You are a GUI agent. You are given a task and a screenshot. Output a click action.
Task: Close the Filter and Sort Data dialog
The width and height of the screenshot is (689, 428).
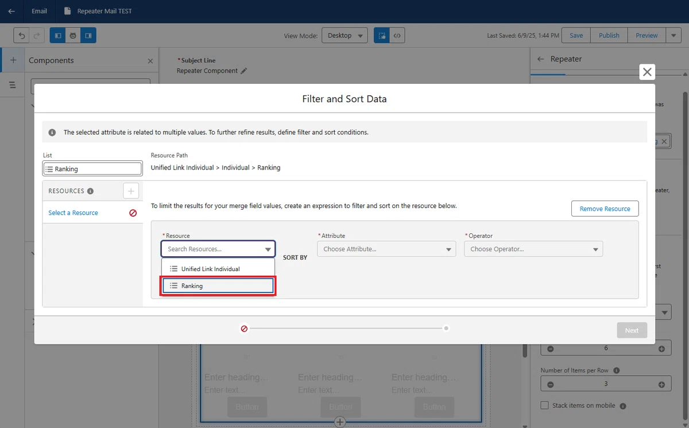pos(647,72)
